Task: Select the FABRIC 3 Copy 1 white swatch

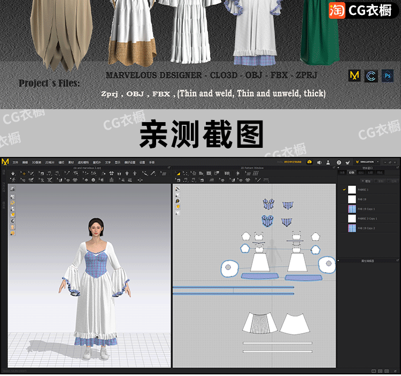Action: (x=352, y=219)
